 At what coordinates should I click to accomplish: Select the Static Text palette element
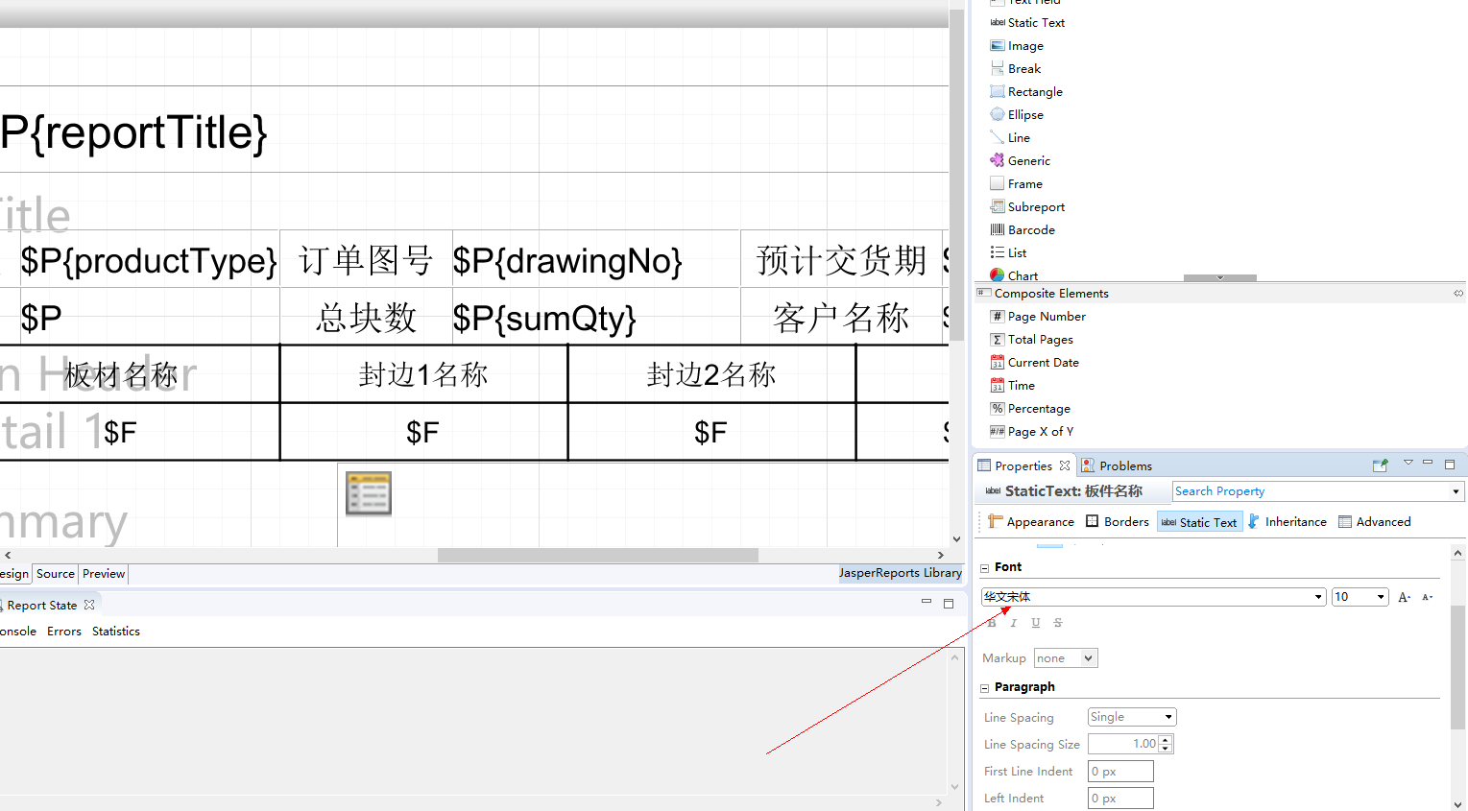tap(1027, 22)
